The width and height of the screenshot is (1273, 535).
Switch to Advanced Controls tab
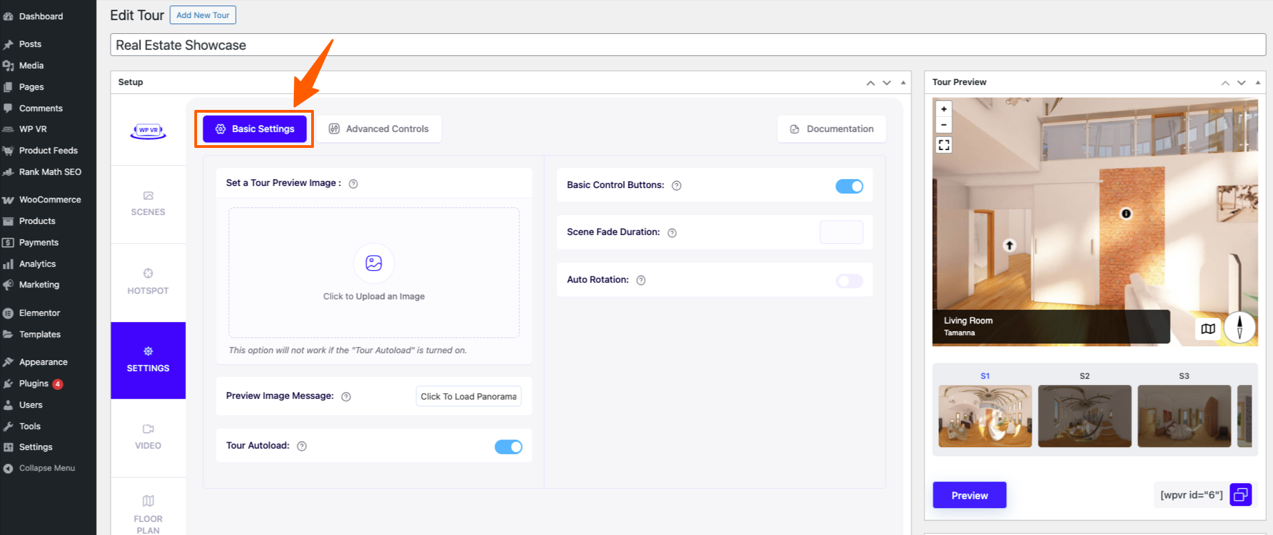pyautogui.click(x=379, y=129)
